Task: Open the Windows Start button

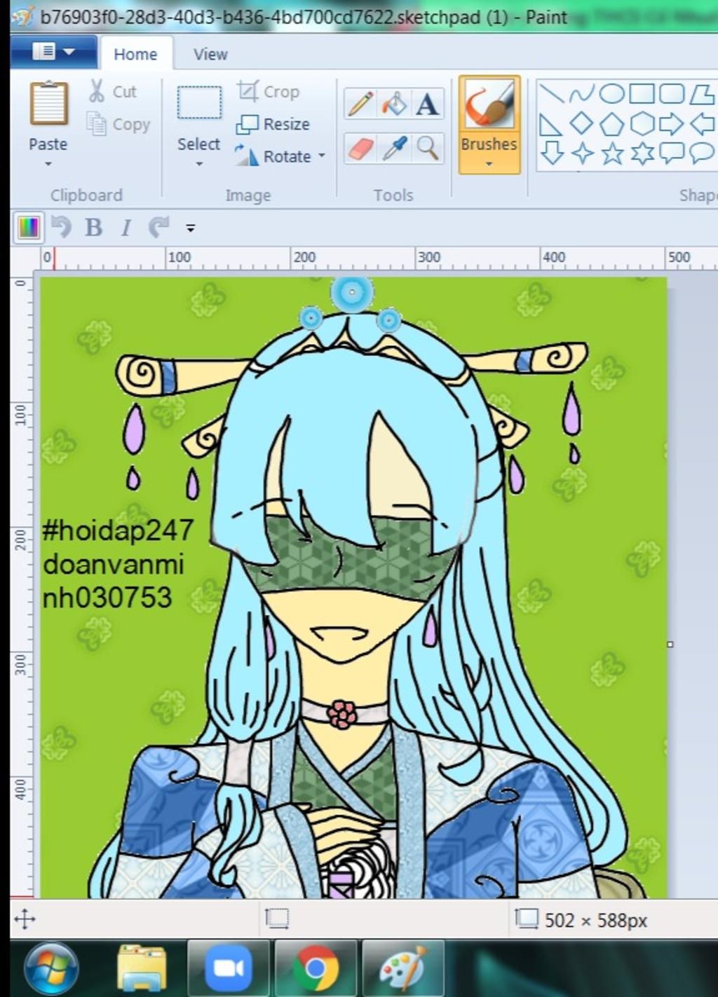Action: [50, 969]
